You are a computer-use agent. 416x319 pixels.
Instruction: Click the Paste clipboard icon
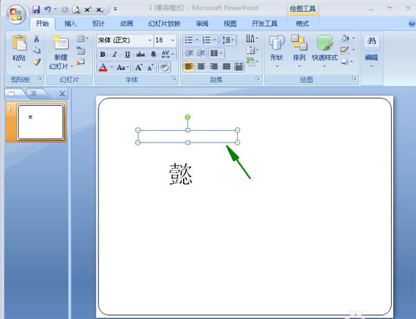(x=19, y=44)
